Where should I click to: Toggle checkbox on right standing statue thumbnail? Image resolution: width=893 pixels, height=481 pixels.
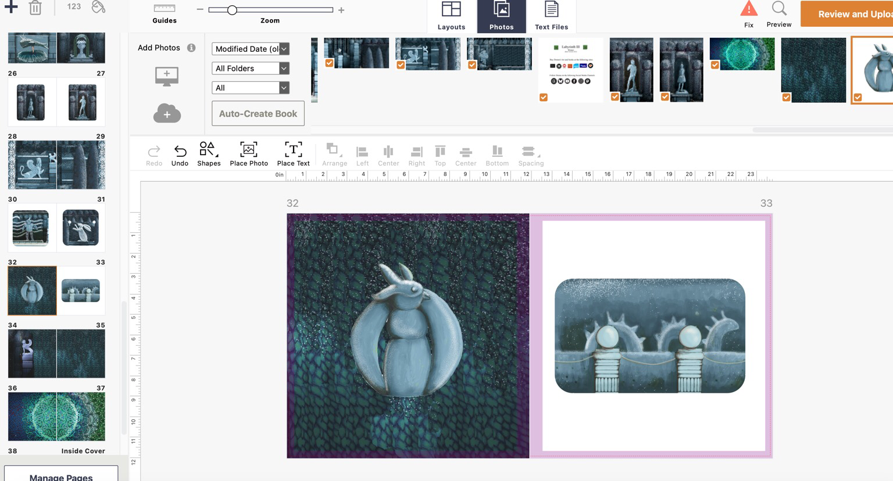point(665,96)
